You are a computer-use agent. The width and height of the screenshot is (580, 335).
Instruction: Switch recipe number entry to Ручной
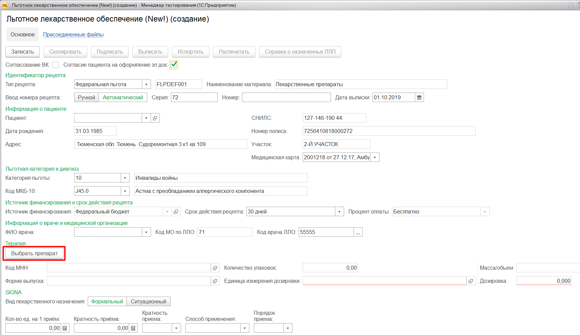tap(87, 97)
